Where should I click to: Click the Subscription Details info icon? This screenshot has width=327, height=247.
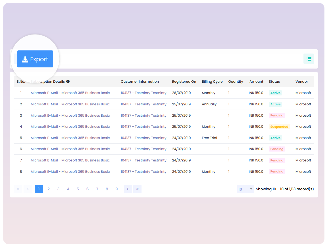coord(68,82)
